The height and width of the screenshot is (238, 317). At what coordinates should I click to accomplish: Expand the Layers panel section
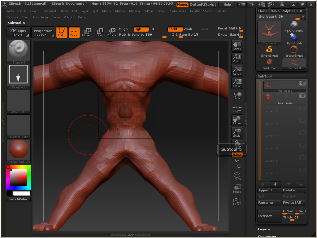point(264,229)
